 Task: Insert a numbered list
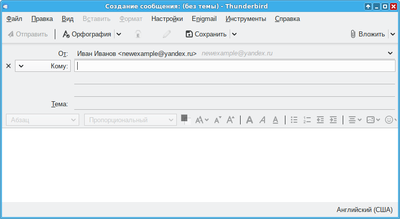pos(307,120)
